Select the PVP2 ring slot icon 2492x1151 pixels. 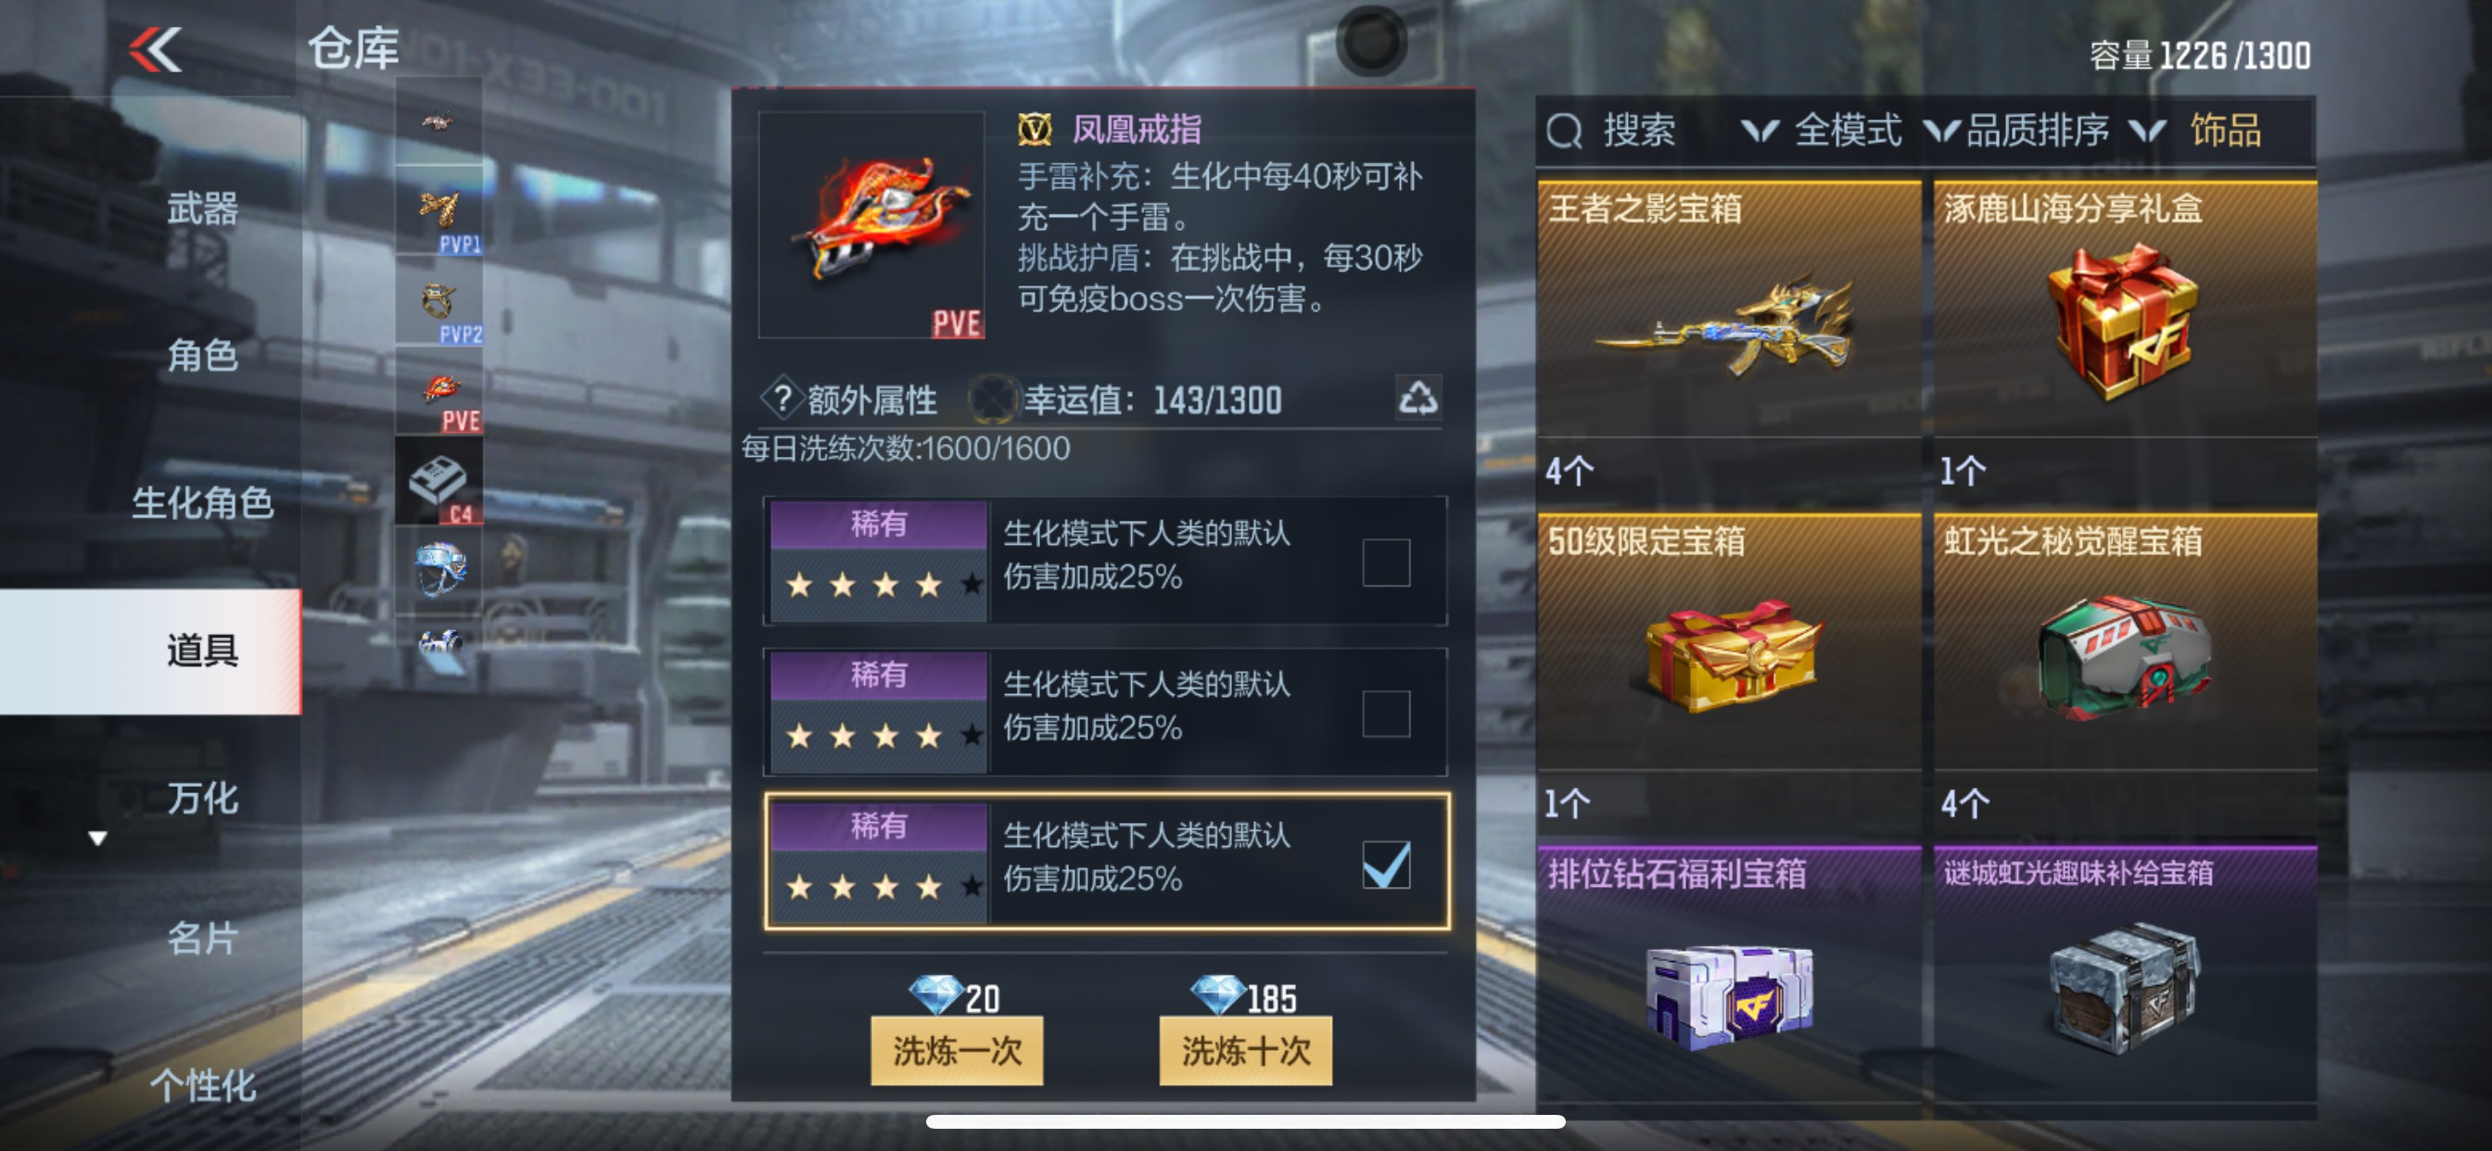[439, 302]
